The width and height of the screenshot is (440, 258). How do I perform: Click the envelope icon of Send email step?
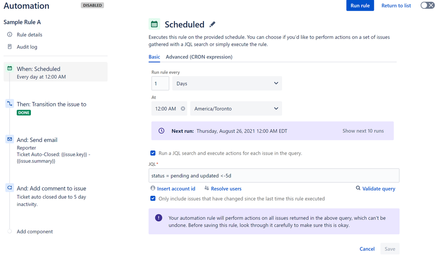(x=10, y=139)
